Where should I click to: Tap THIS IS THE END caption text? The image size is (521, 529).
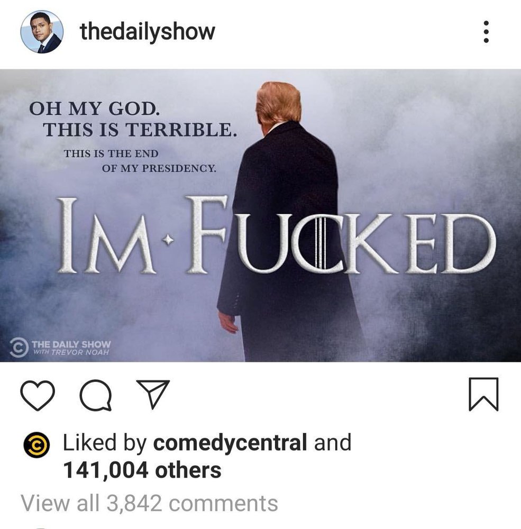tap(111, 153)
